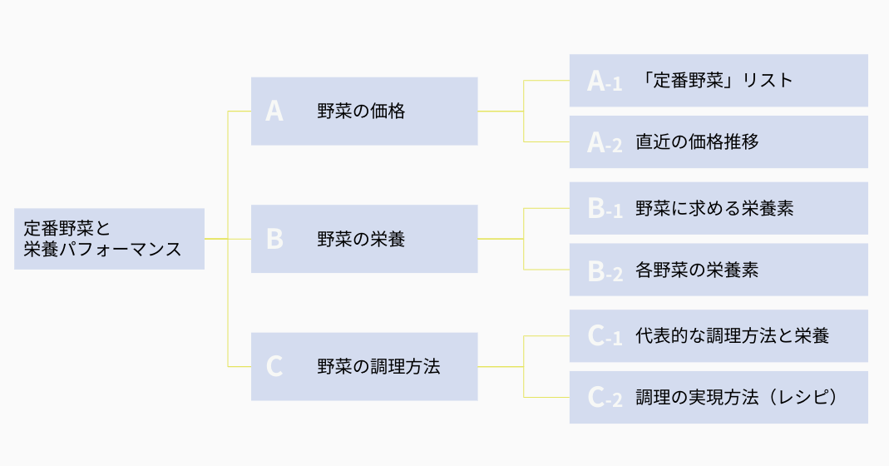Select the 野菜の価格 text
Image resolution: width=889 pixels, height=466 pixels.
point(361,112)
